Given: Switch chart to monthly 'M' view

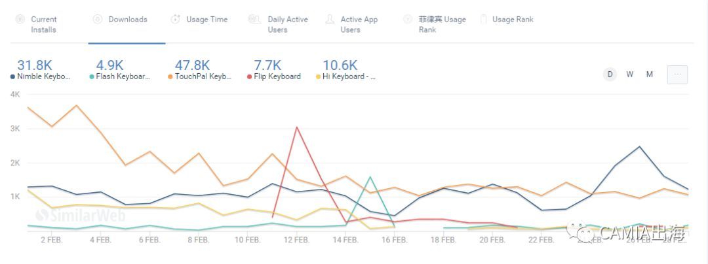Looking at the screenshot, I should pos(650,74).
